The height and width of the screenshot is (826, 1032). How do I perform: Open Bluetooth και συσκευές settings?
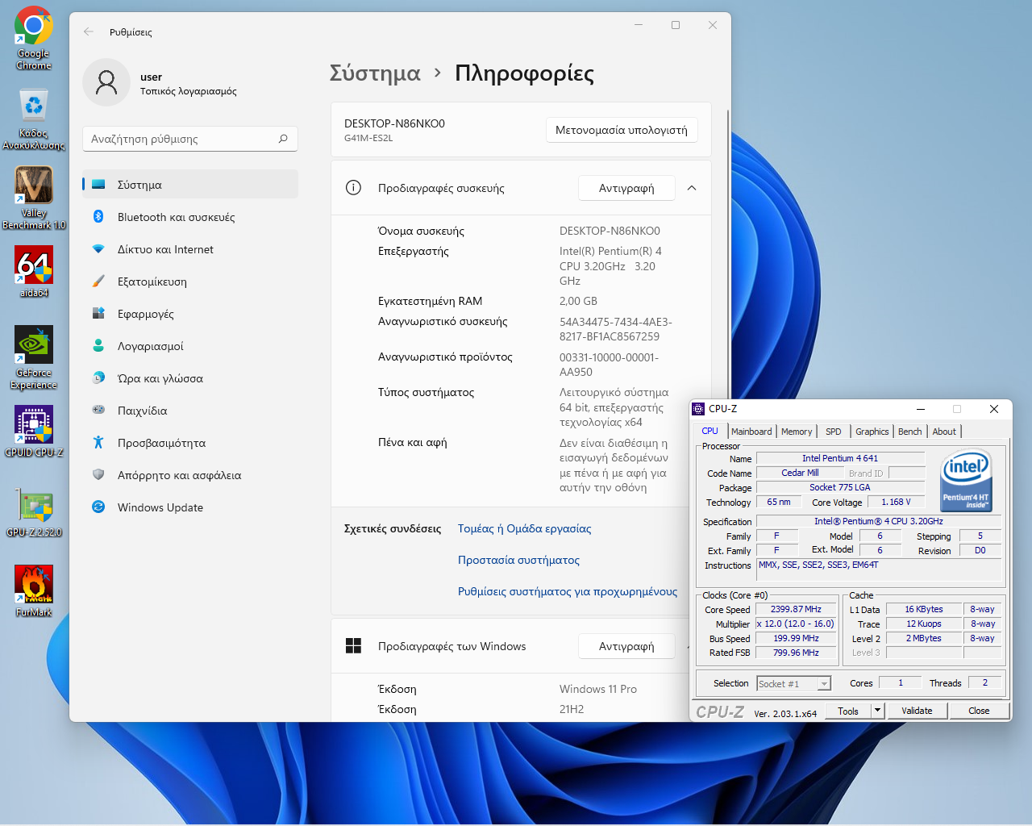[190, 217]
